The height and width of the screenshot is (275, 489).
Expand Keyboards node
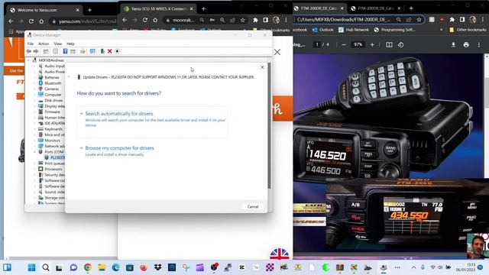[x=35, y=129]
